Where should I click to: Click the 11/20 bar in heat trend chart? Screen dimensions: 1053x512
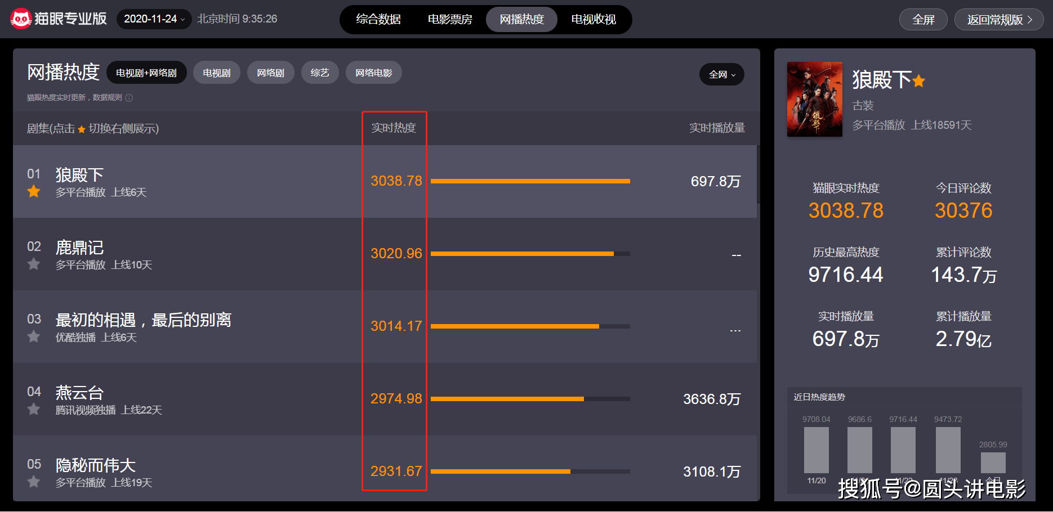click(x=816, y=450)
